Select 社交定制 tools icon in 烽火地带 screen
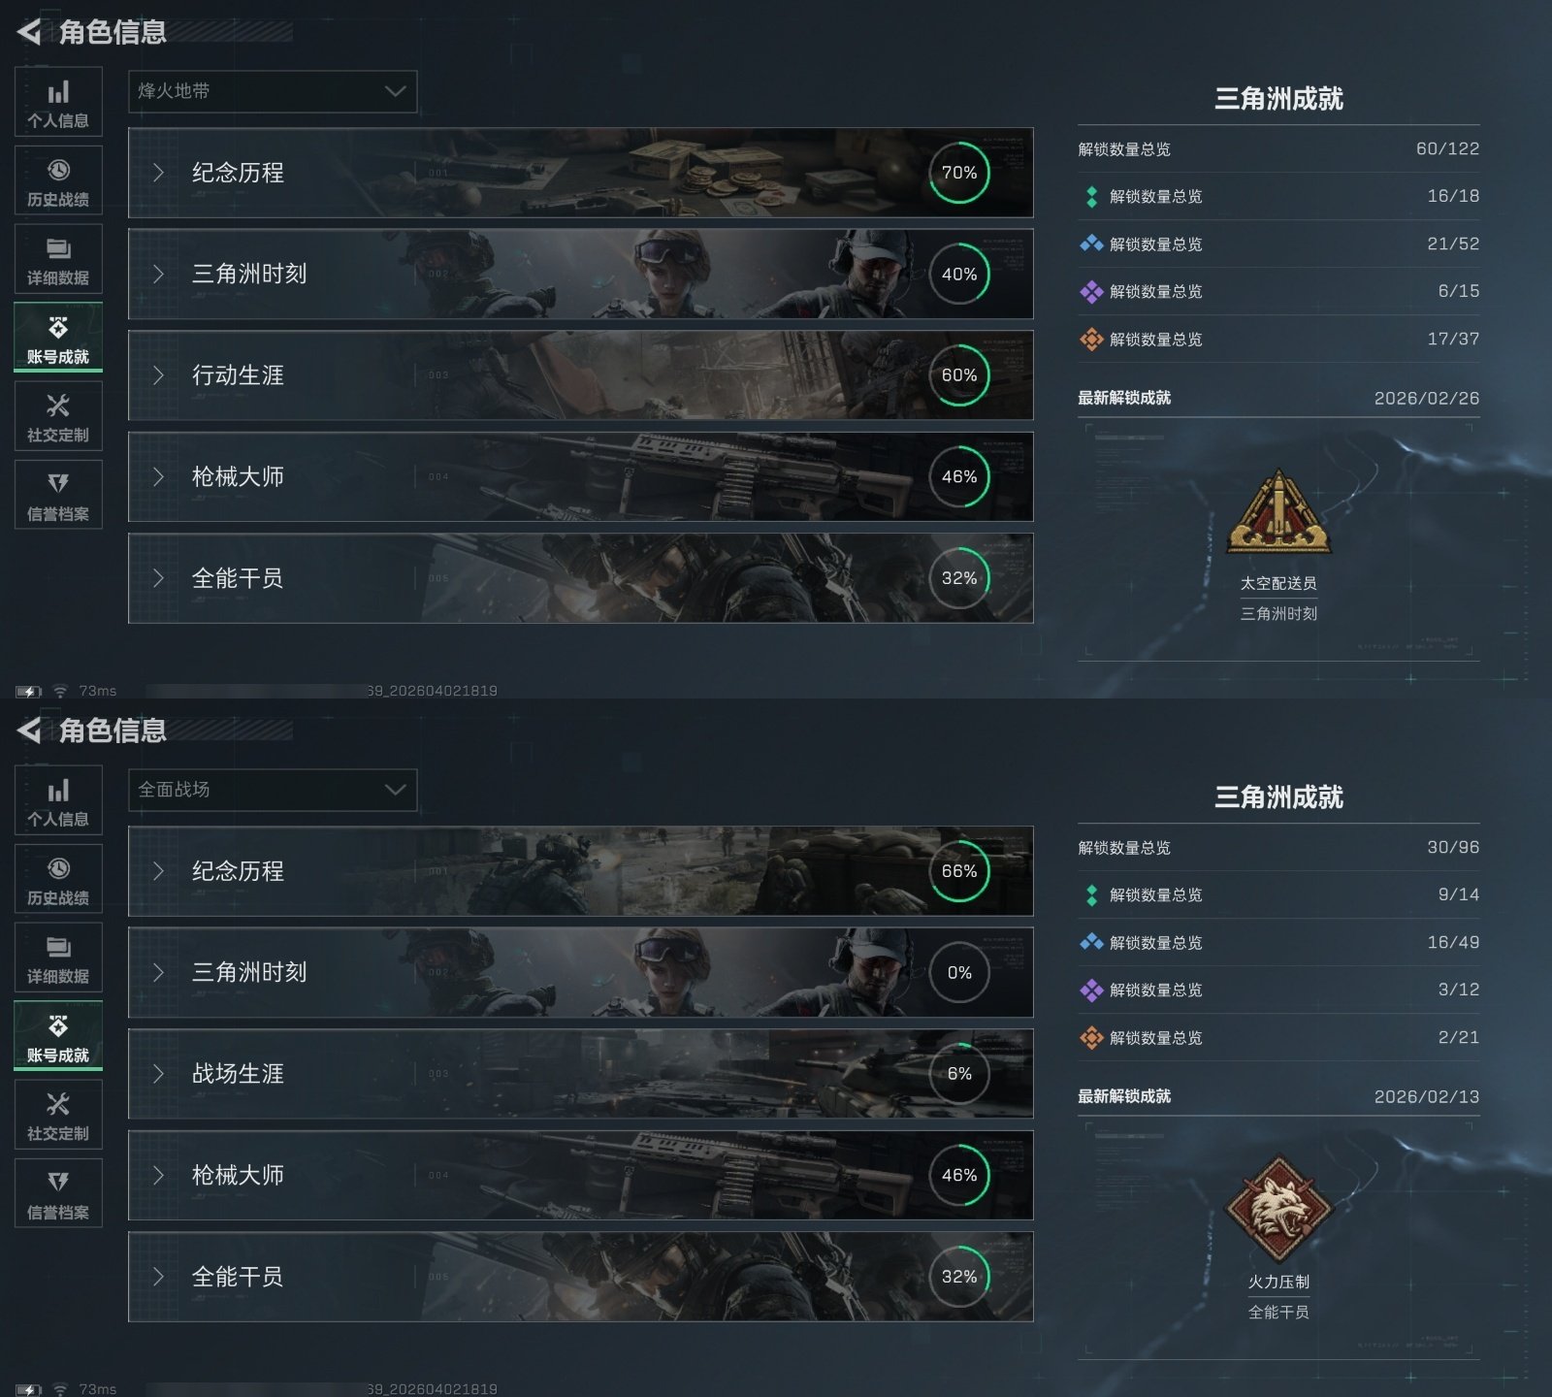The height and width of the screenshot is (1397, 1552). pyautogui.click(x=58, y=406)
